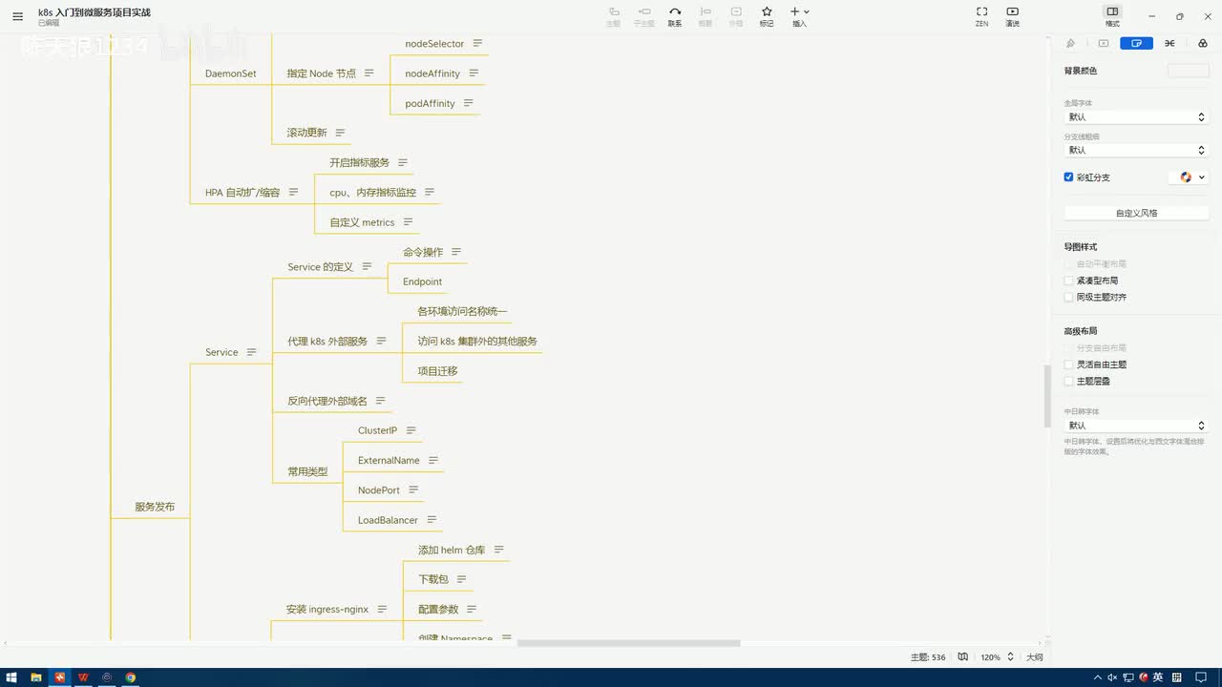
Task: Open the 插入 insert dropdown
Action: [800, 16]
